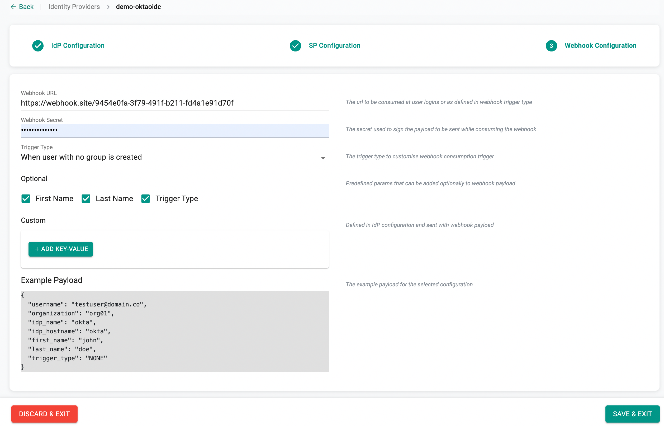This screenshot has width=664, height=426.
Task: Click the Identity Providers breadcrumb
Action: tap(74, 7)
